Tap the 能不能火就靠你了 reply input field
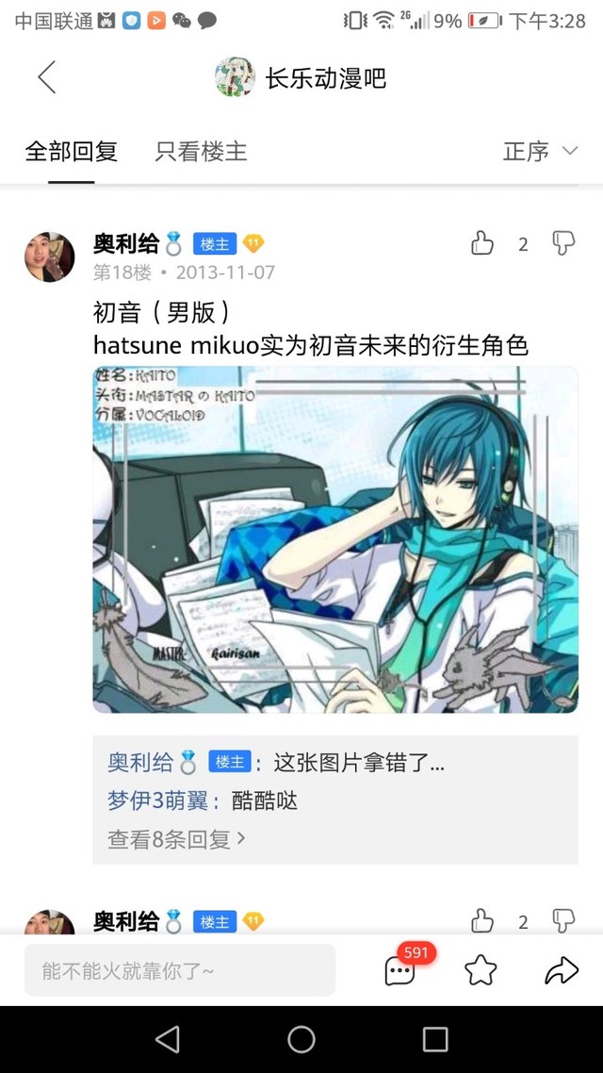 pos(180,970)
